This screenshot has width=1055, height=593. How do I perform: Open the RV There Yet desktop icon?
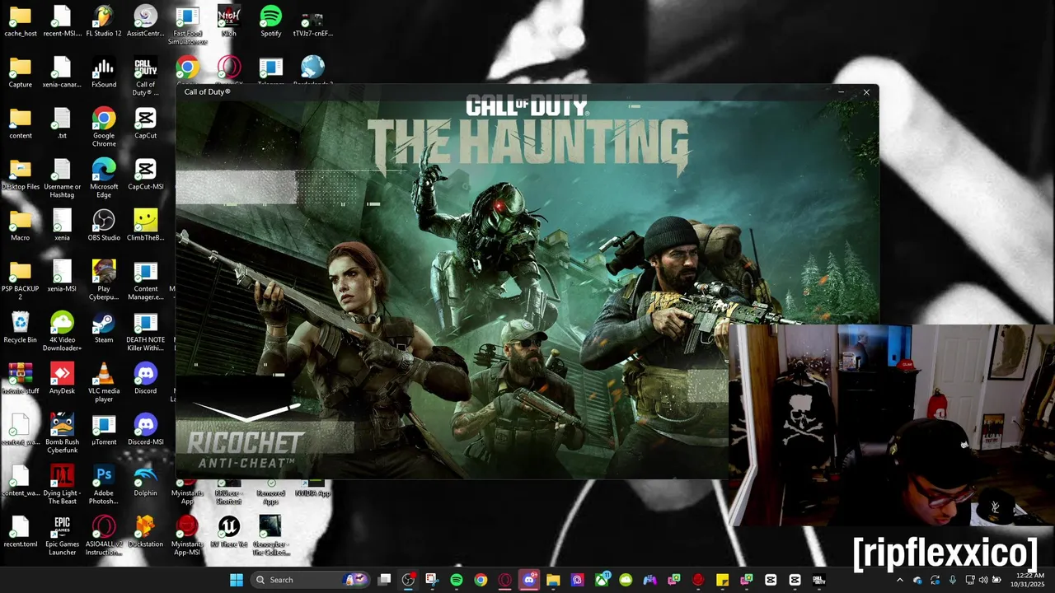coord(229,533)
